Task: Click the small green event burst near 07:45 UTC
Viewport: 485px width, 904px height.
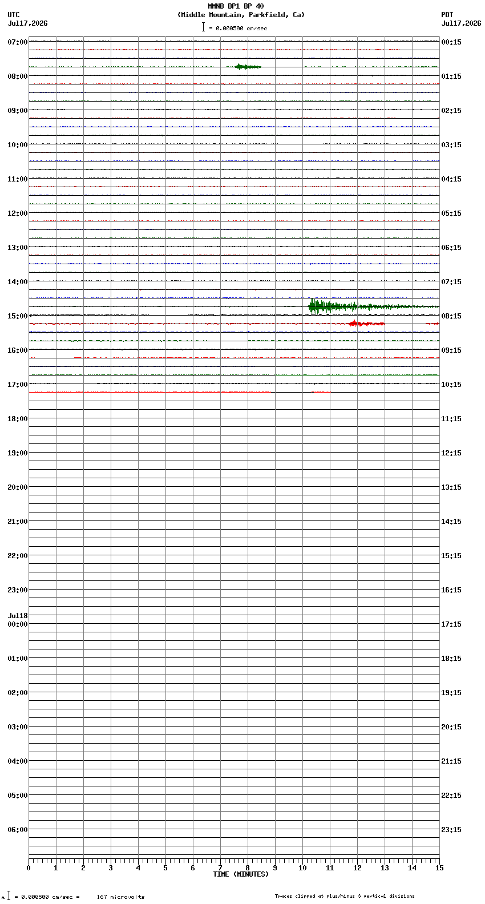Action: [x=248, y=67]
